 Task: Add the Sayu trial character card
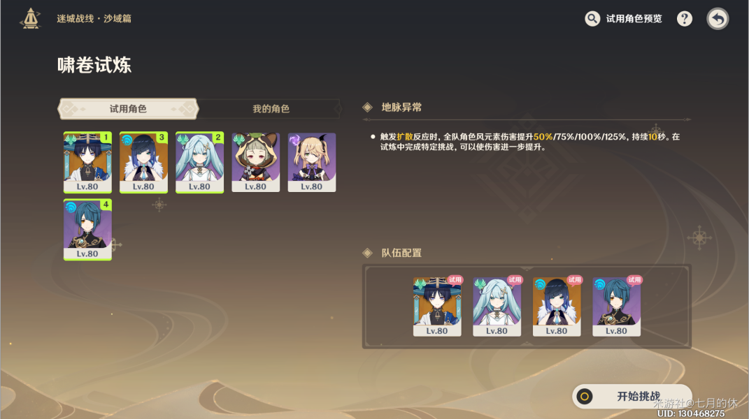pyautogui.click(x=255, y=162)
